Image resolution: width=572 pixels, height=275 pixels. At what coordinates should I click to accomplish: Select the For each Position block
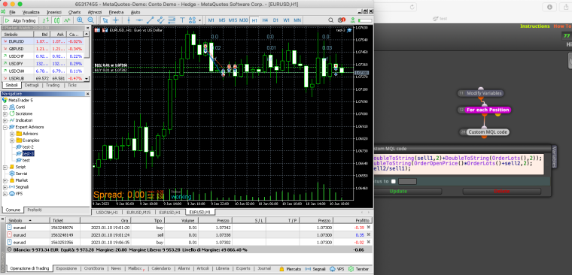pos(484,110)
